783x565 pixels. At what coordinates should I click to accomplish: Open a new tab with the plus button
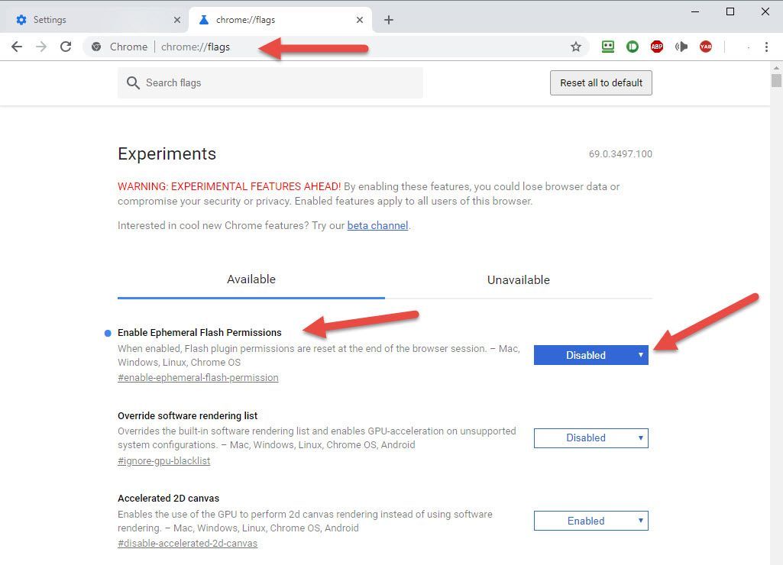point(388,20)
